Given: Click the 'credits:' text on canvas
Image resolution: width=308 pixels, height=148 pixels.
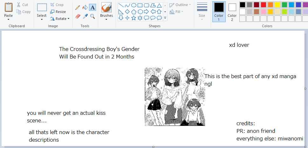Looking at the screenshot, I should pos(245,124).
